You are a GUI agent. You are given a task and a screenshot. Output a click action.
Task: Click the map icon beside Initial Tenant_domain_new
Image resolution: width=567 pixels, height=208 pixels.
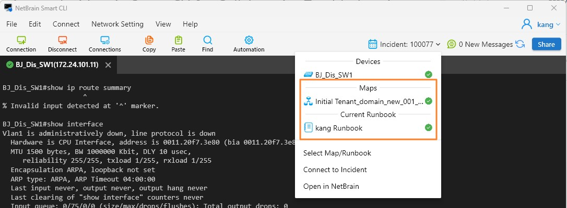pyautogui.click(x=308, y=101)
